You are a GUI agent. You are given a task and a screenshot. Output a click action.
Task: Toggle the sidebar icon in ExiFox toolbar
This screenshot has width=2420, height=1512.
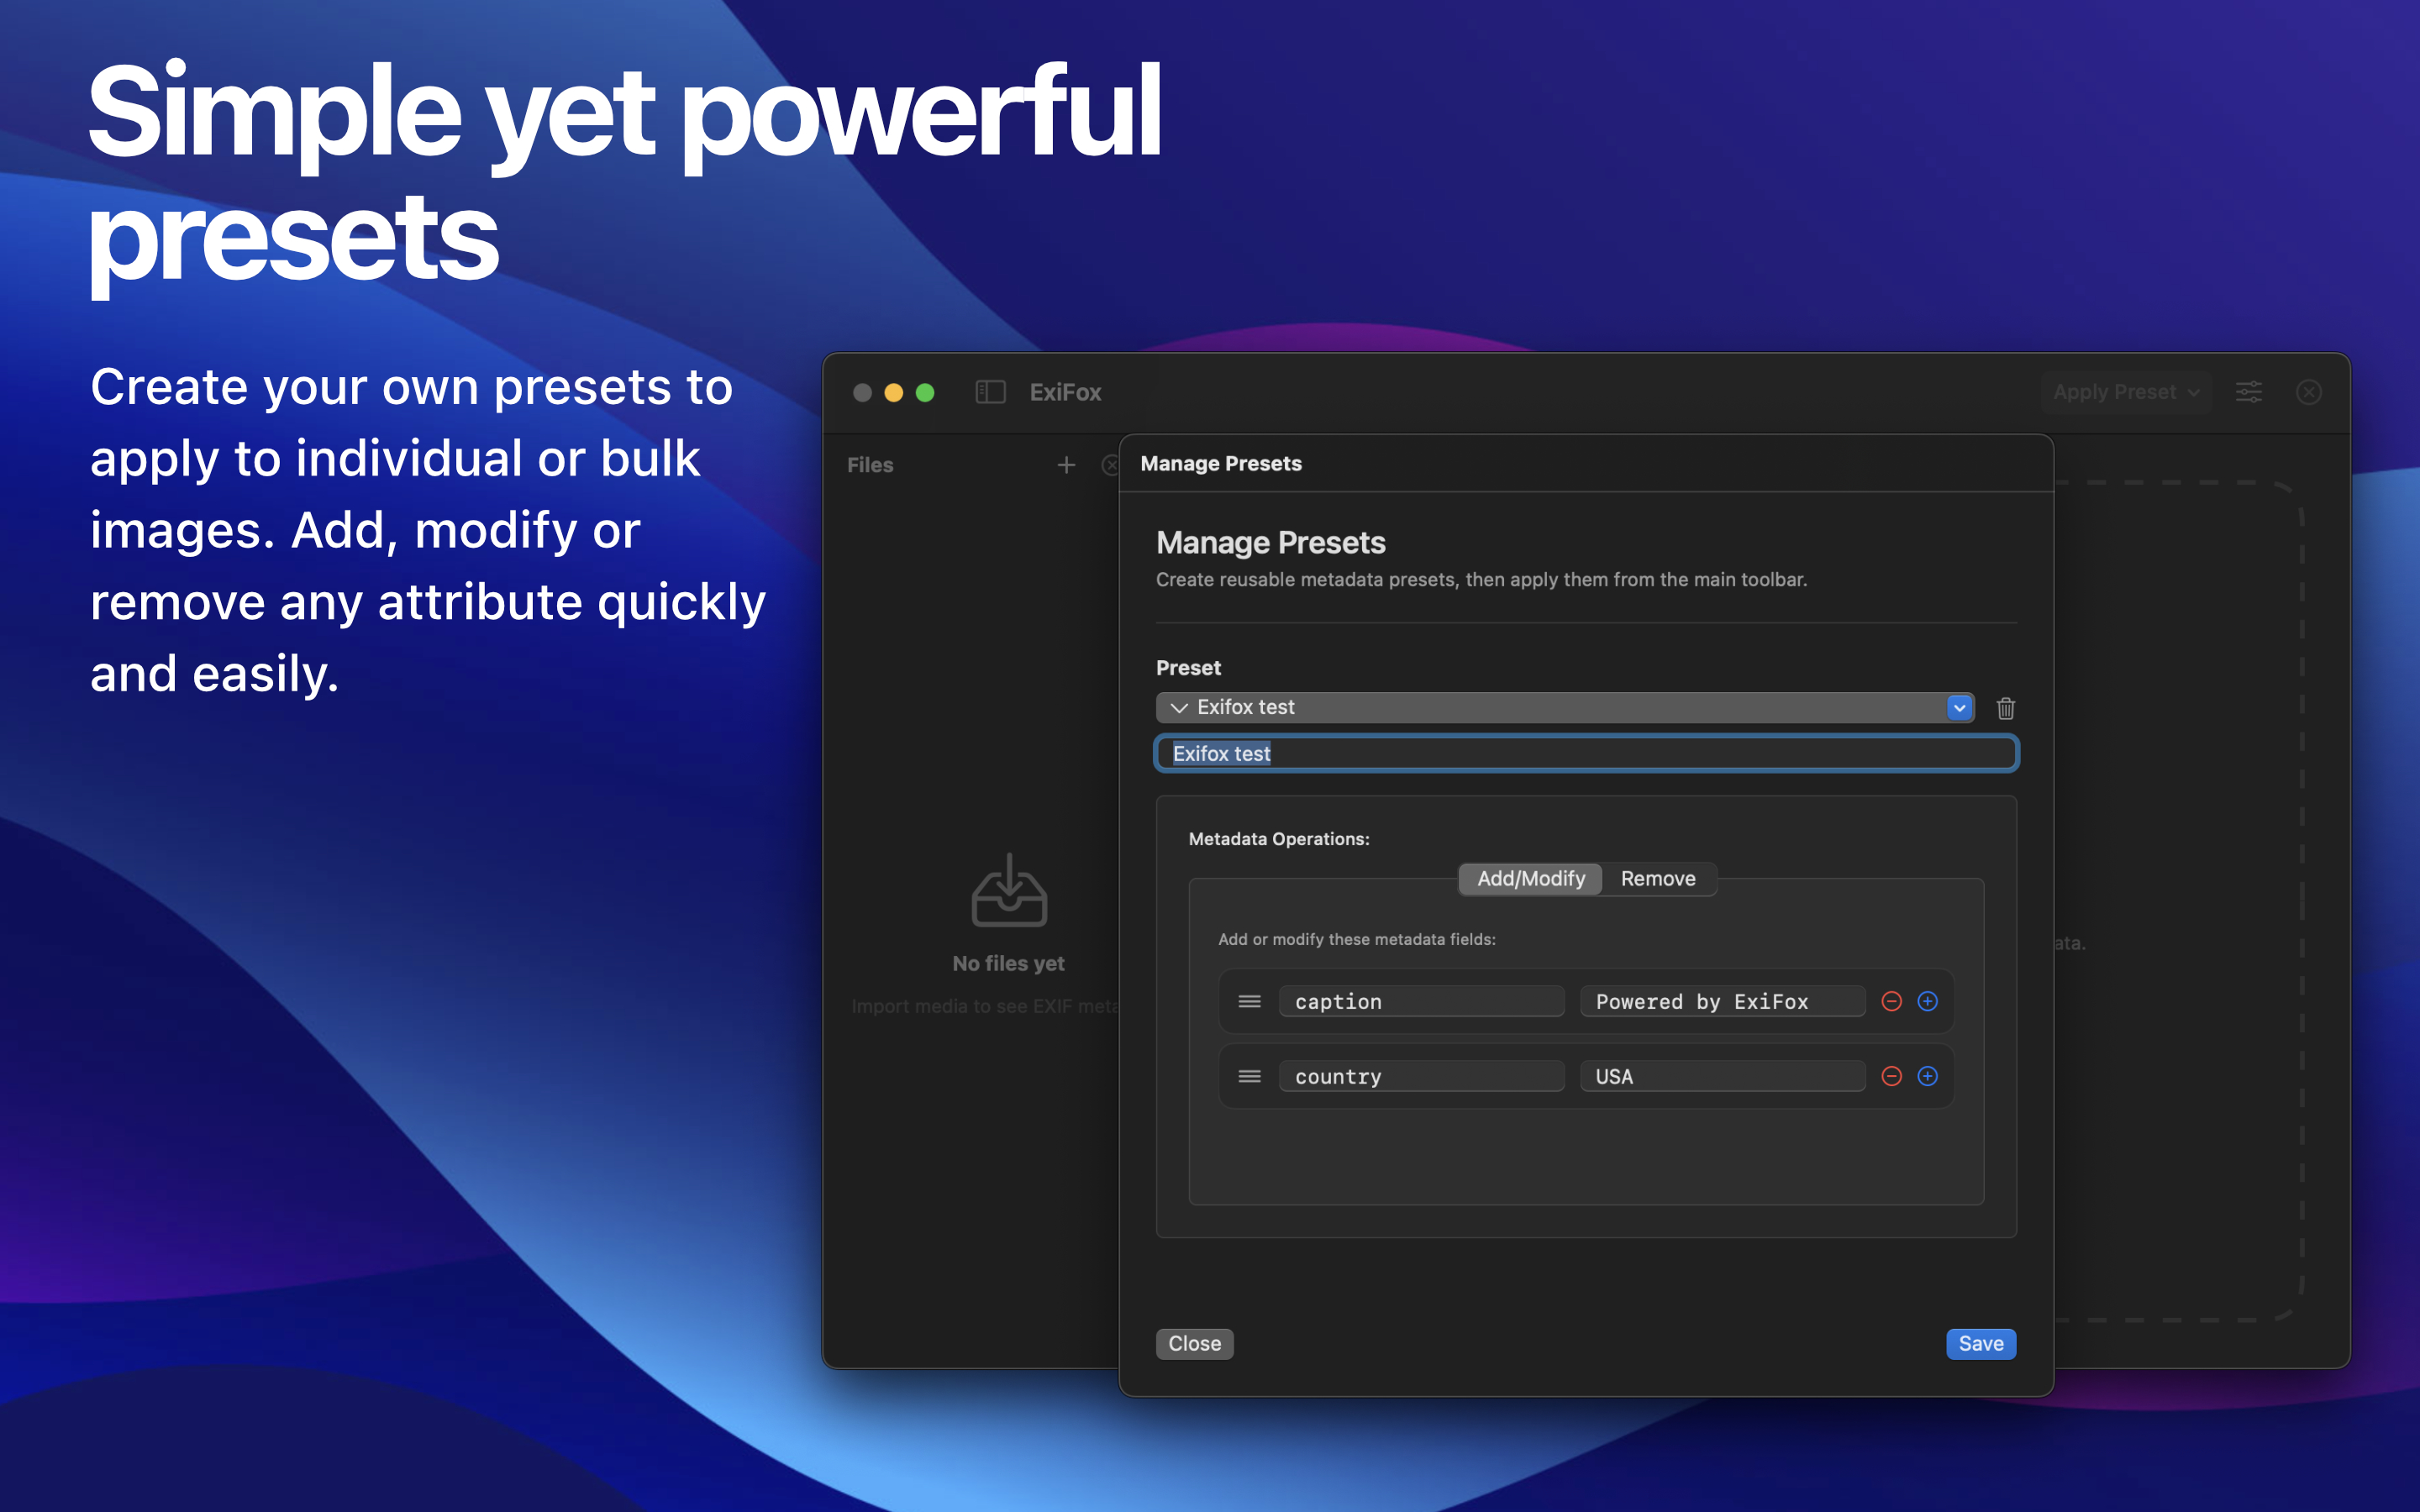990,392
